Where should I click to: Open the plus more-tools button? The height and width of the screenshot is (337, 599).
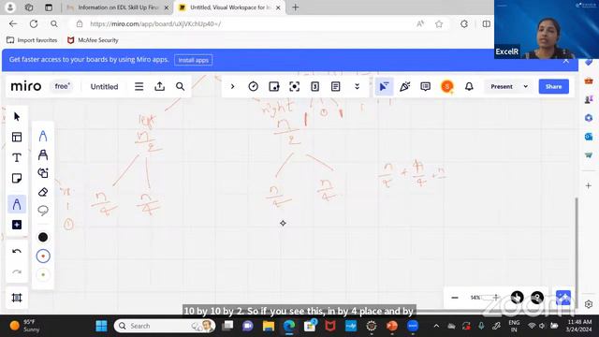[17, 225]
